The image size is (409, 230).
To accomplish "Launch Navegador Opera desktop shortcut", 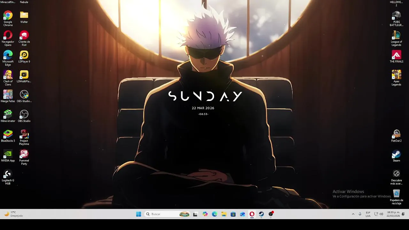I will click(8, 38).
